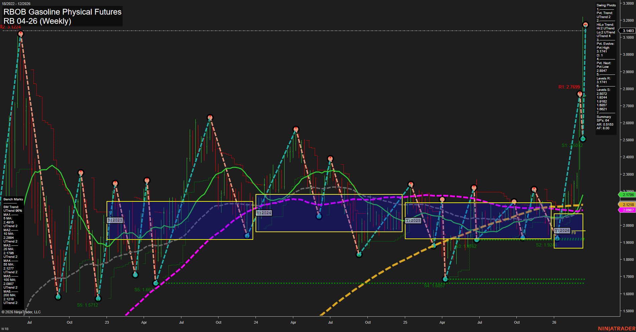
Task: Click the pivot high marker above the Y:2024 box
Action: (296, 129)
